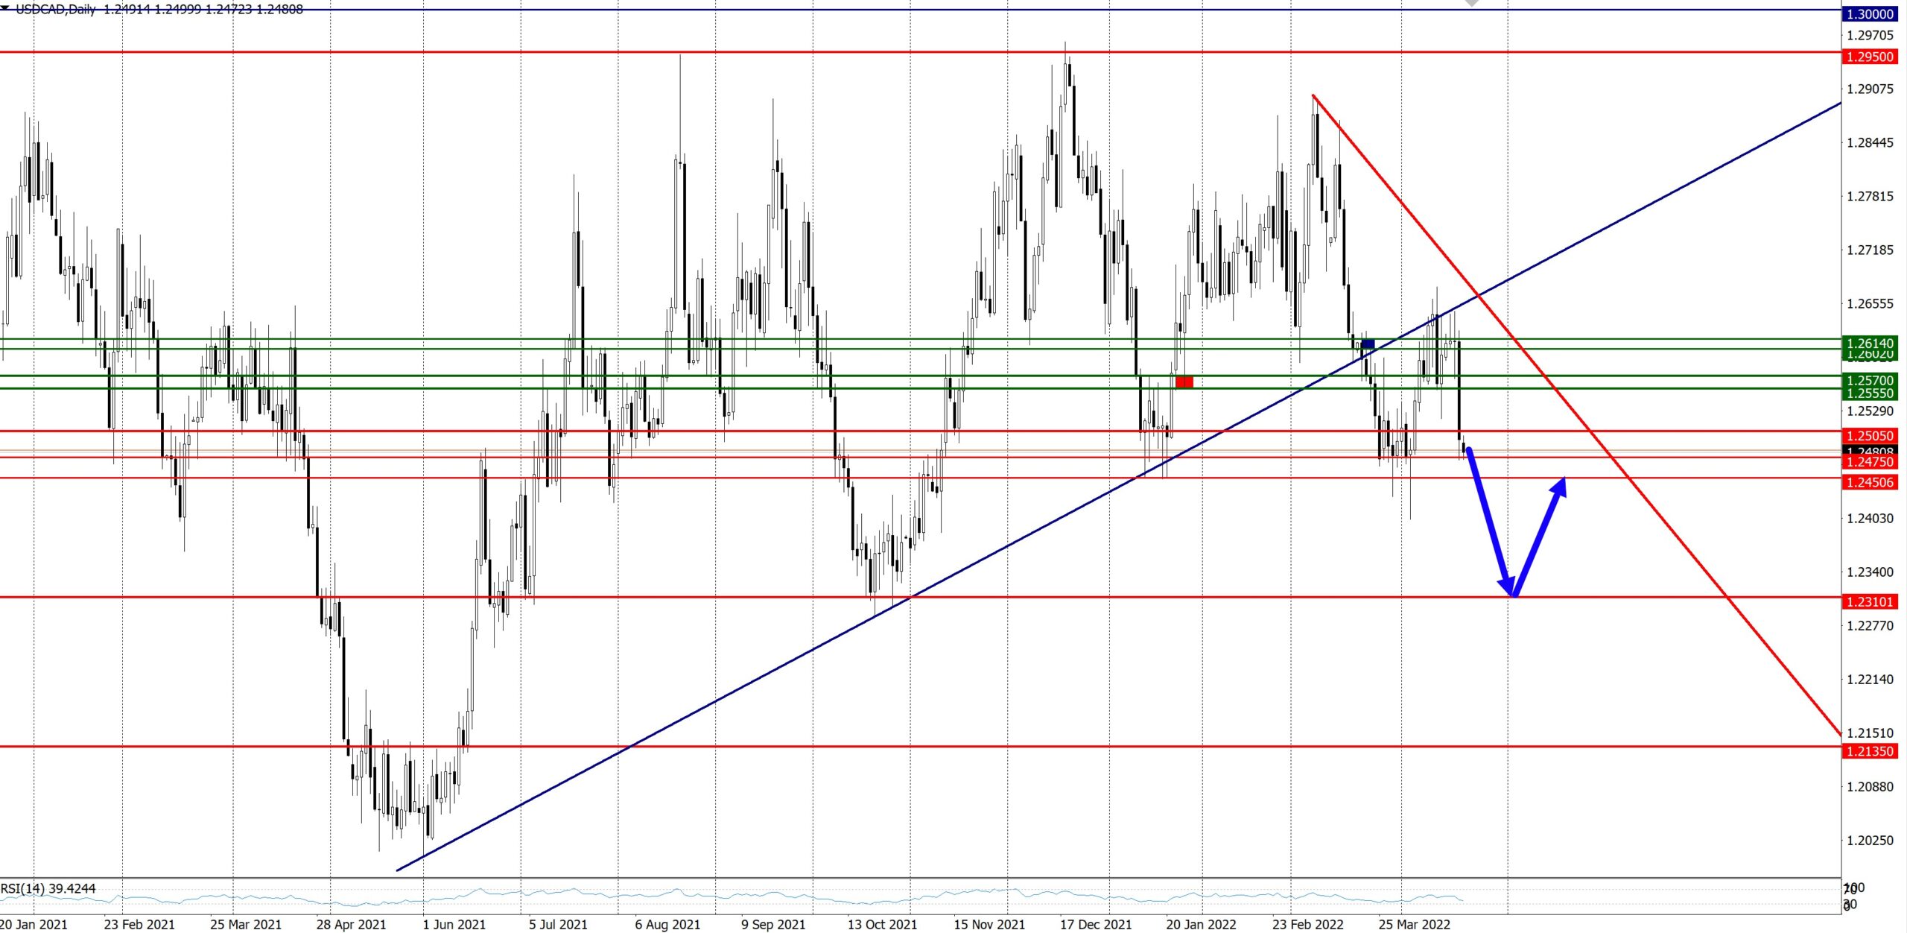This screenshot has height=933, width=1907.
Task: Select the small dark blue rectangle marker
Action: coord(1368,344)
